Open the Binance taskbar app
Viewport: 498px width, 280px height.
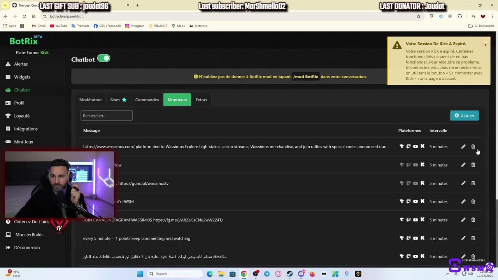(x=358, y=274)
